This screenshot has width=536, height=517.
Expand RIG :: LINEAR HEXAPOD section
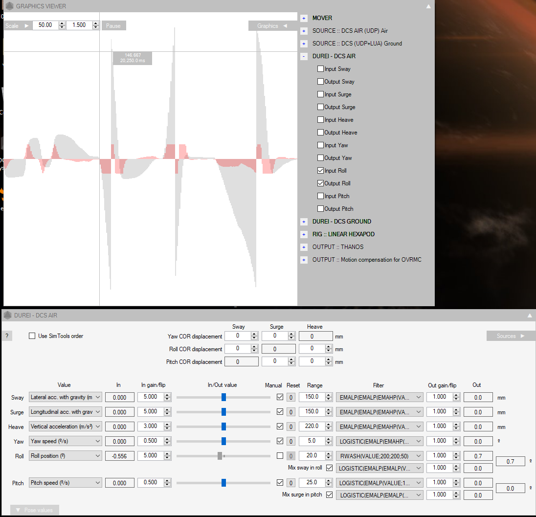click(304, 235)
